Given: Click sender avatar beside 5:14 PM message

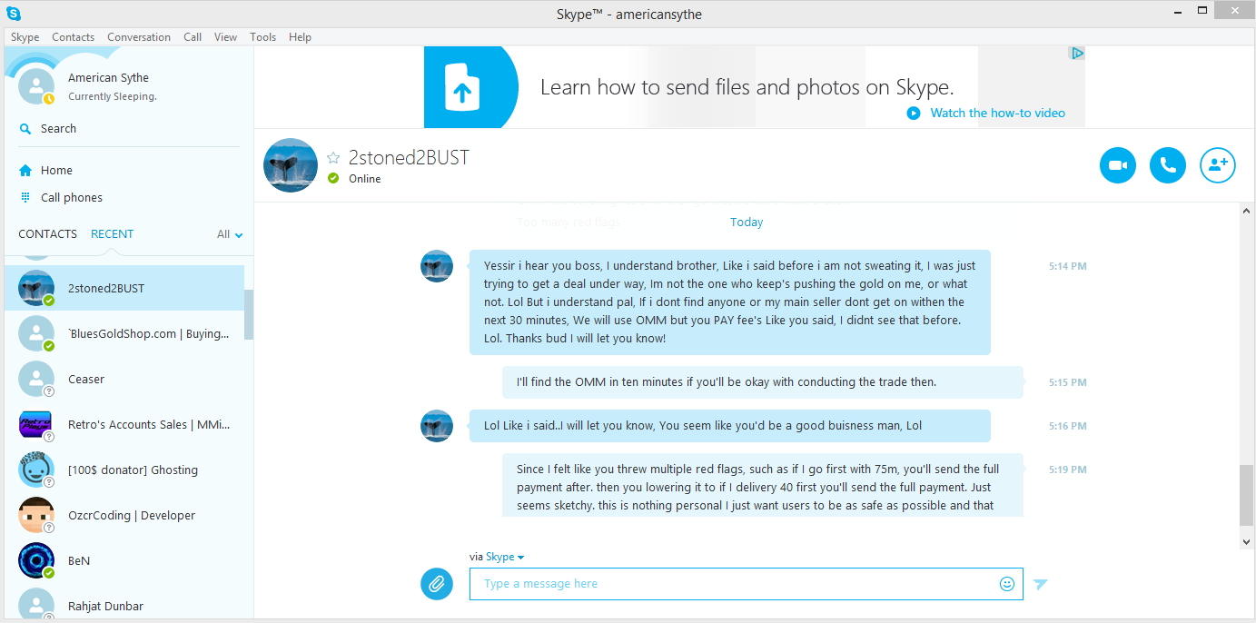Looking at the screenshot, I should coord(437,266).
